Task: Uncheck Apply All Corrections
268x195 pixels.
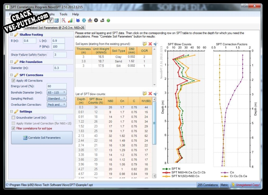Action: click(x=13, y=80)
